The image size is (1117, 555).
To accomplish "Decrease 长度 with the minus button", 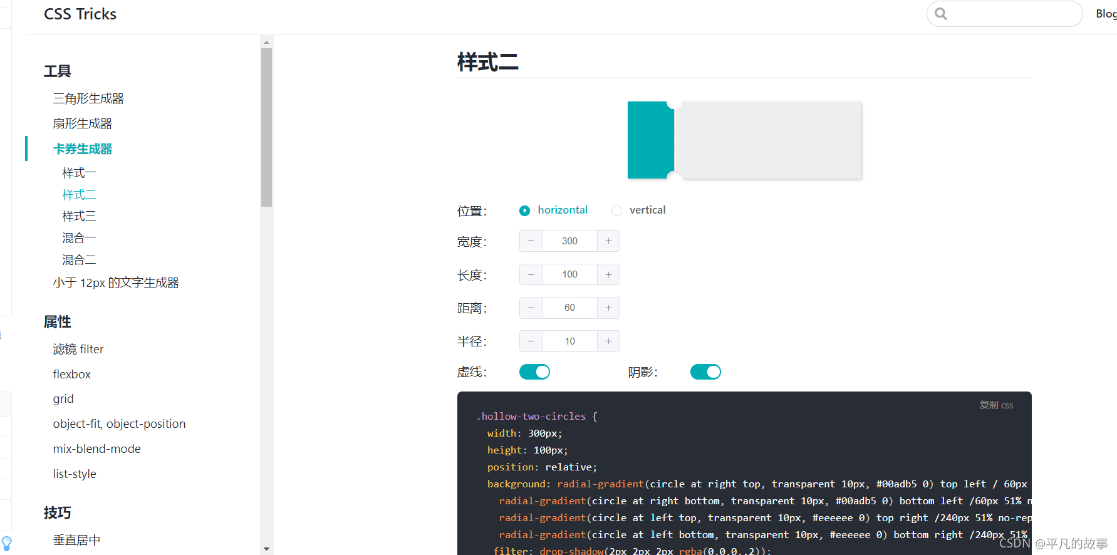I will click(531, 274).
